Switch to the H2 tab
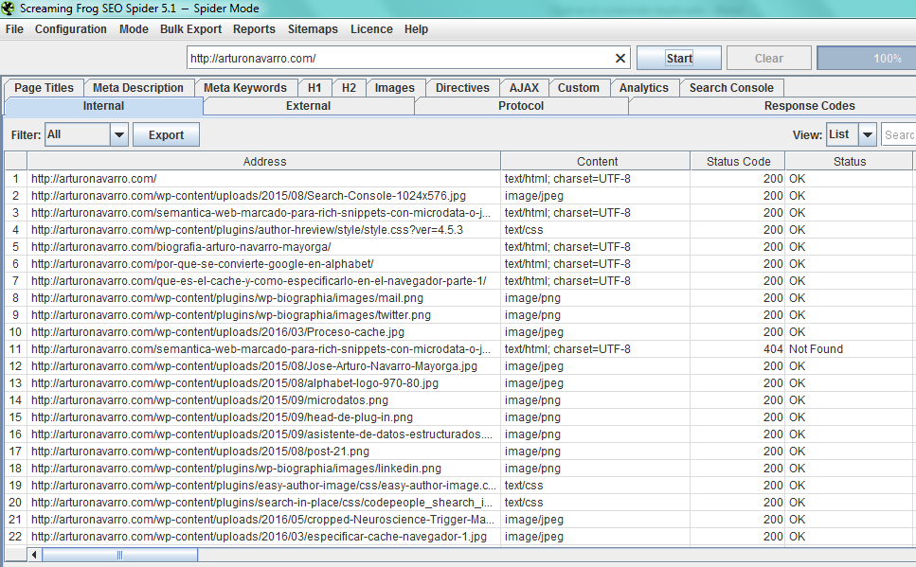 [349, 88]
